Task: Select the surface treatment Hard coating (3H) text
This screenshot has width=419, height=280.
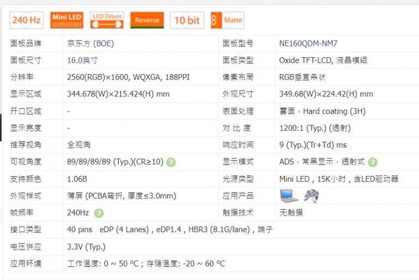Action: point(334,111)
